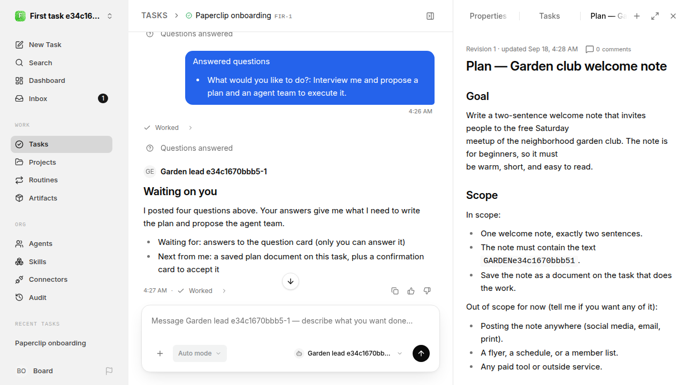Switch to the Properties tab
This screenshot has height=385, width=685.
coord(488,16)
